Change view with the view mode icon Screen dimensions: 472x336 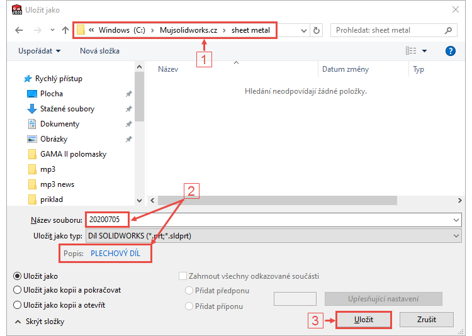point(411,51)
